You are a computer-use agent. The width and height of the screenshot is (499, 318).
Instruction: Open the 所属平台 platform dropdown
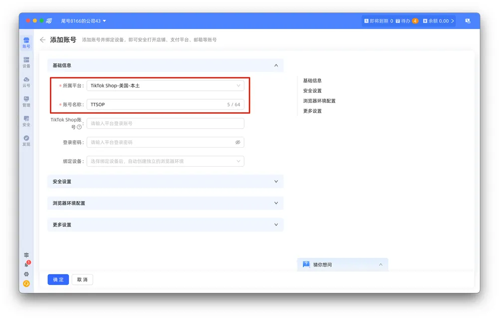165,86
